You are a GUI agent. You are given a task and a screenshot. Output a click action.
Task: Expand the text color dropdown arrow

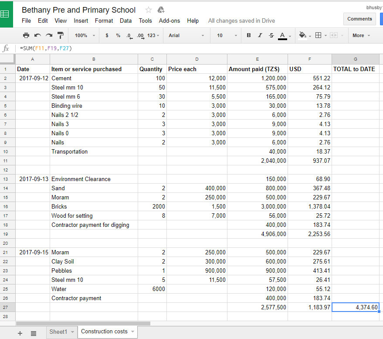290,36
